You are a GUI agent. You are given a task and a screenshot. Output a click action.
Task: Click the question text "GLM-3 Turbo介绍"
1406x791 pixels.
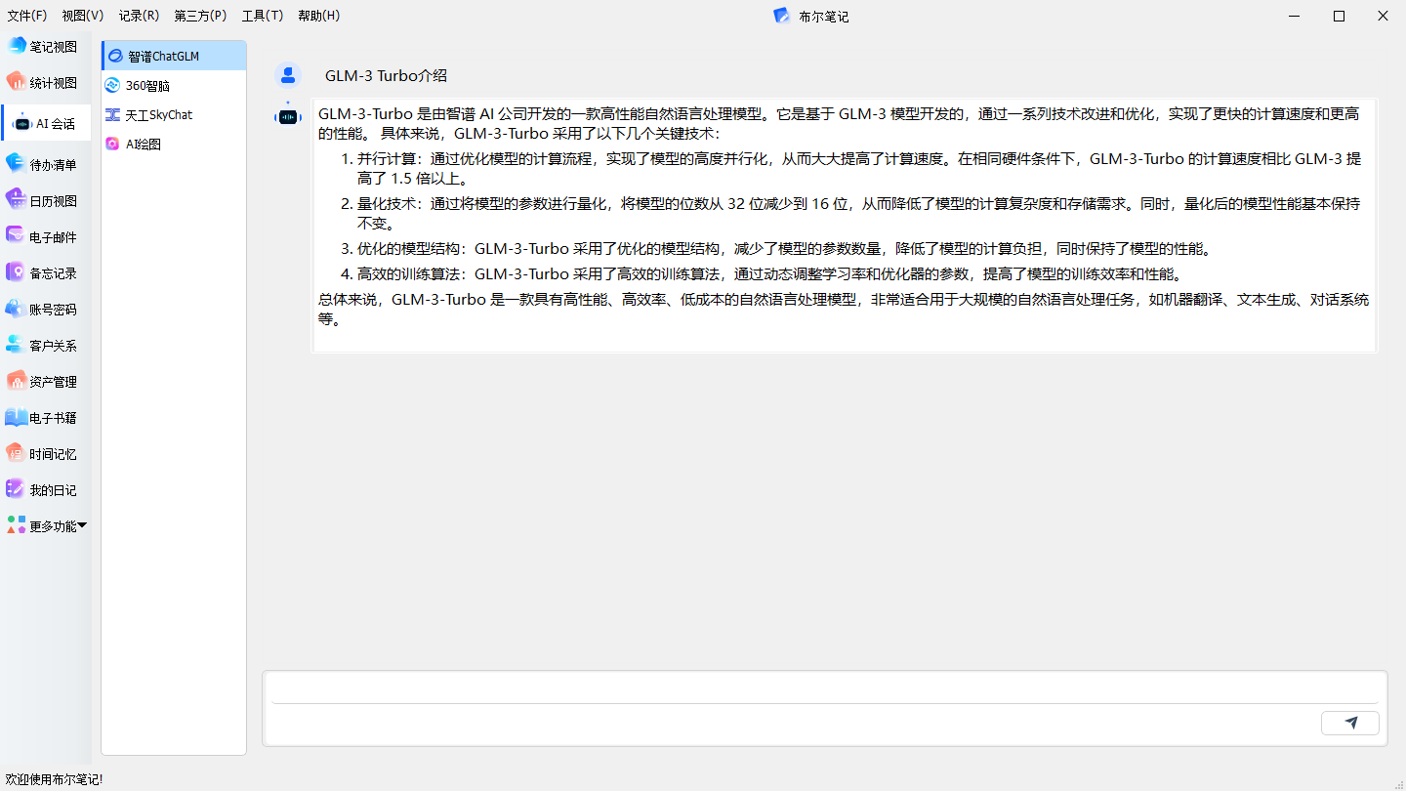(387, 76)
